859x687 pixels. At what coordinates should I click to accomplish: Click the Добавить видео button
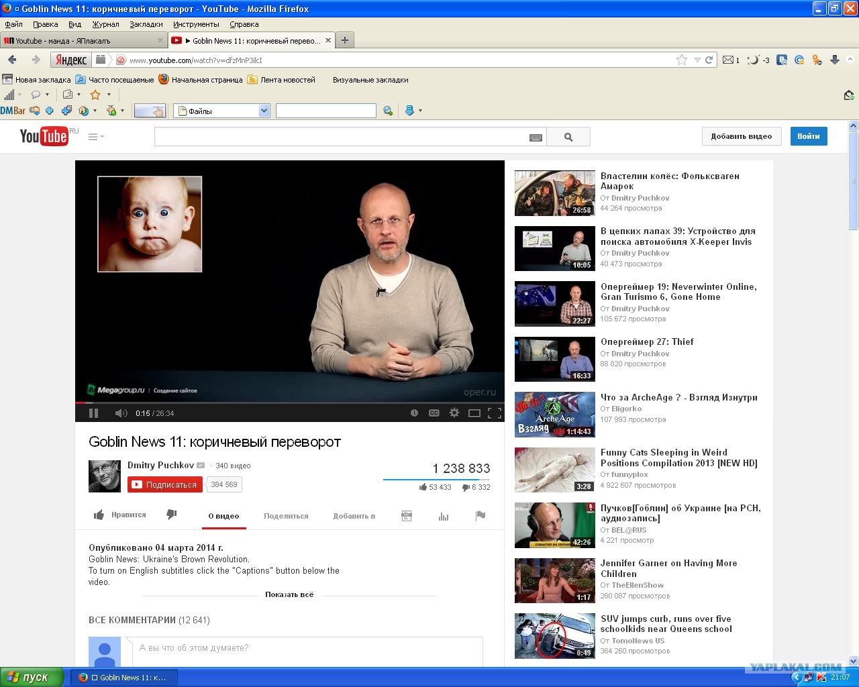pos(742,136)
